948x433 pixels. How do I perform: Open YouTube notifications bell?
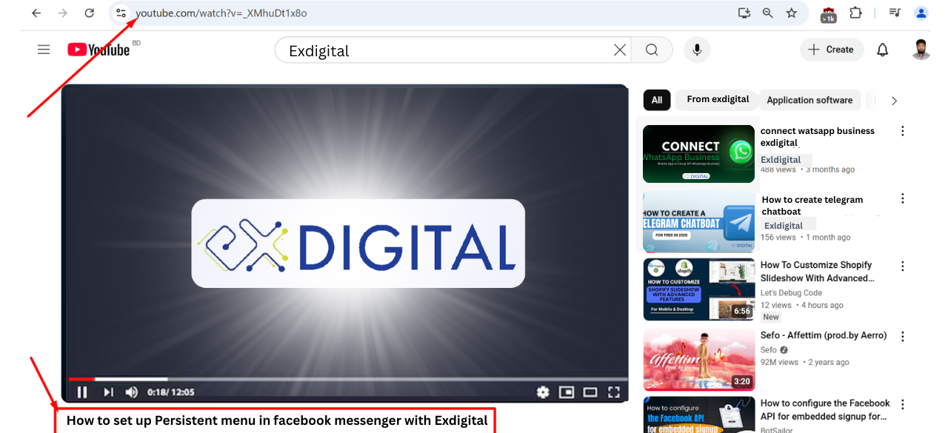883,50
